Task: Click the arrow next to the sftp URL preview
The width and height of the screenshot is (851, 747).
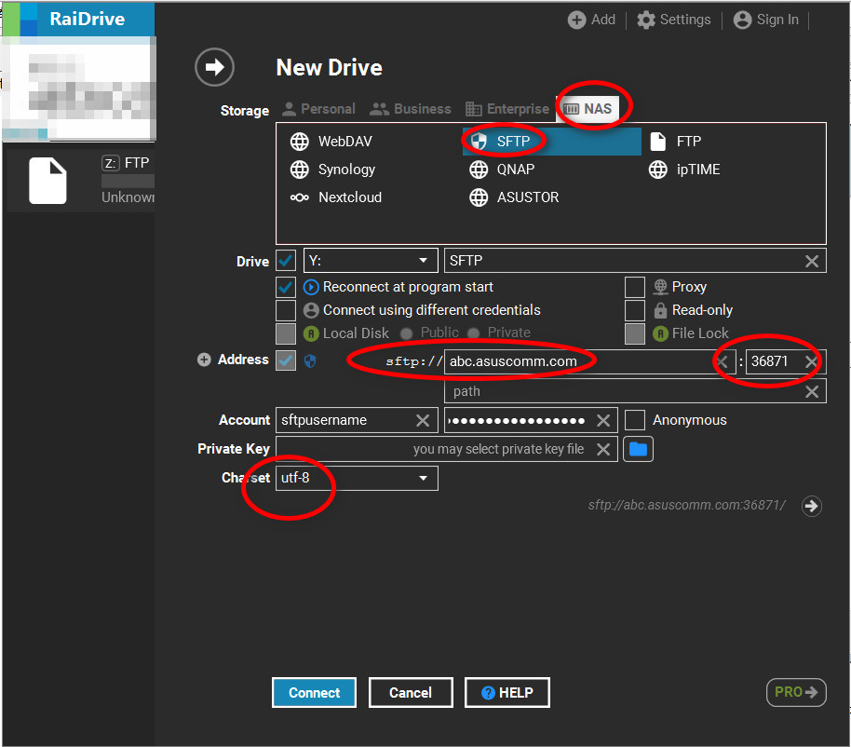Action: click(x=811, y=506)
